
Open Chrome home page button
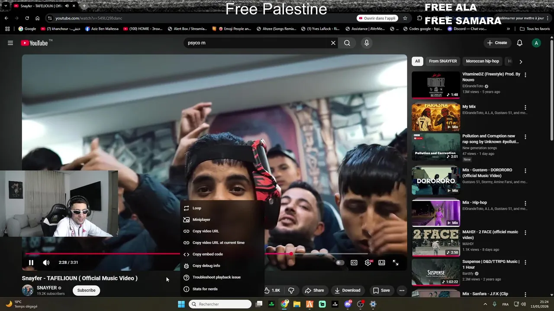tap(37, 18)
